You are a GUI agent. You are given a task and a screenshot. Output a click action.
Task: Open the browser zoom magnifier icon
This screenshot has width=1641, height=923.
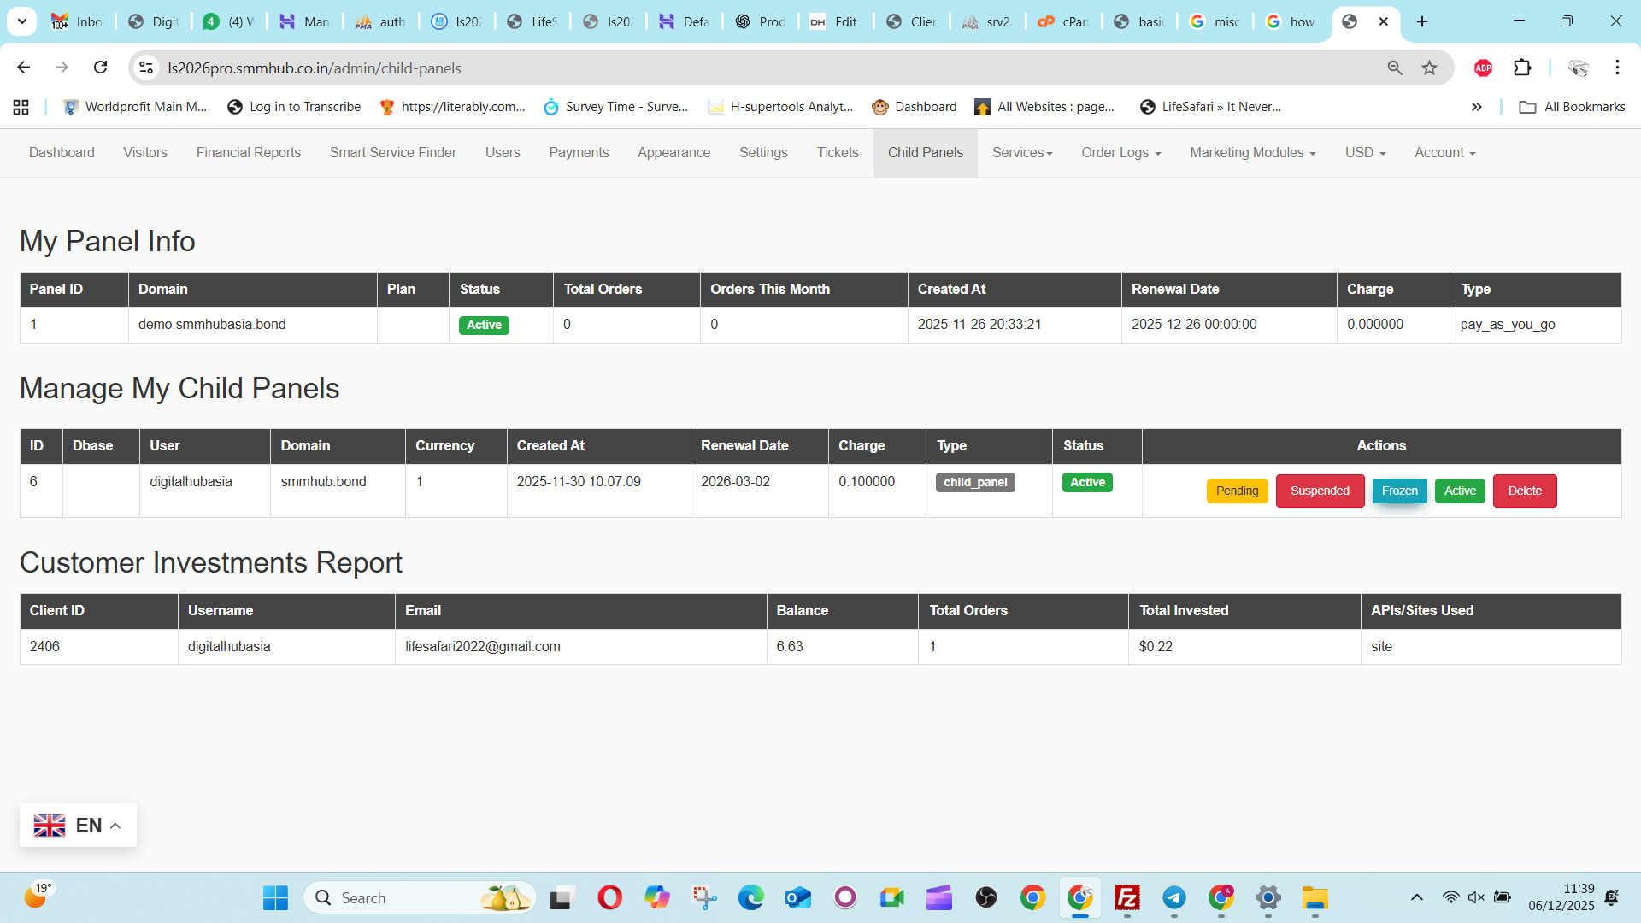(x=1395, y=68)
